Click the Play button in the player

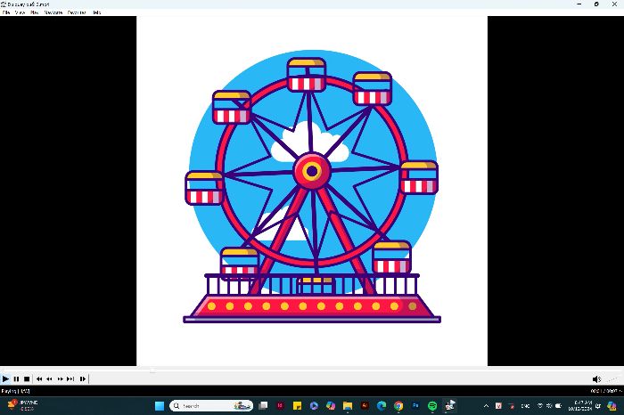tap(5, 378)
